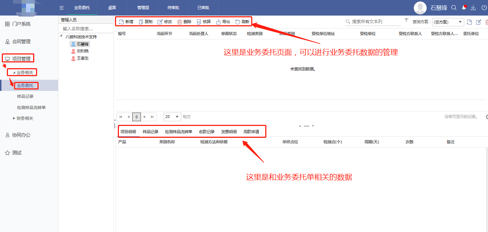Switch to the 收款记录 detail tab
Screen dimensions: 488x232
coord(207,132)
